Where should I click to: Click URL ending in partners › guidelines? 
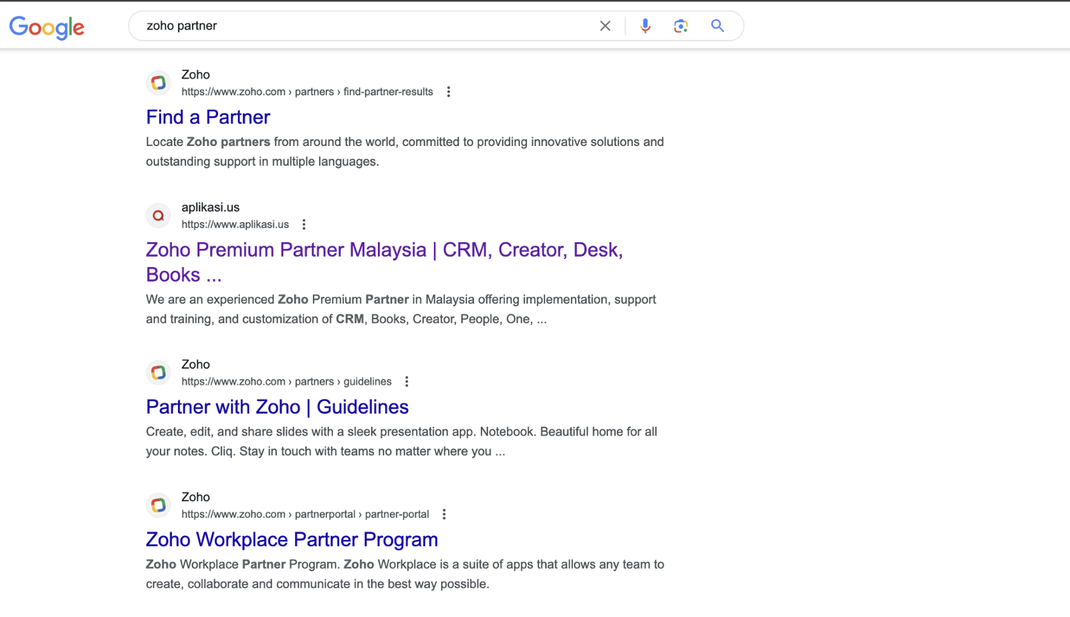(x=286, y=381)
